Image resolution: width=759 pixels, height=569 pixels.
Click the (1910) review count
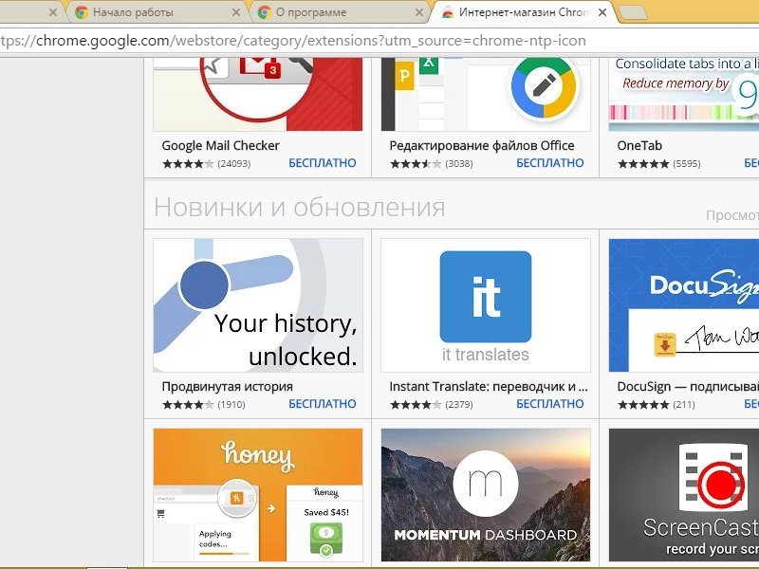(231, 405)
